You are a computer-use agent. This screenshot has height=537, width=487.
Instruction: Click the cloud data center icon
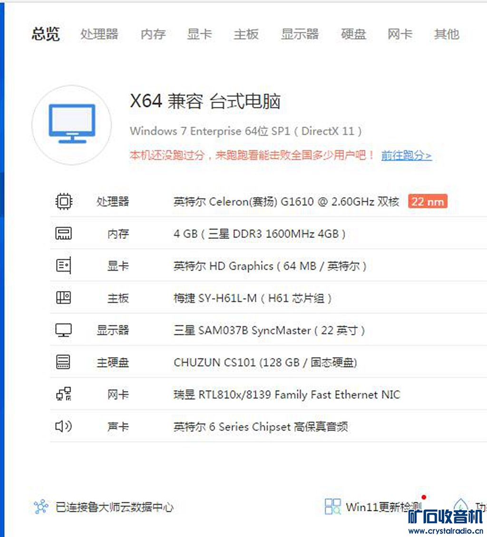41,507
